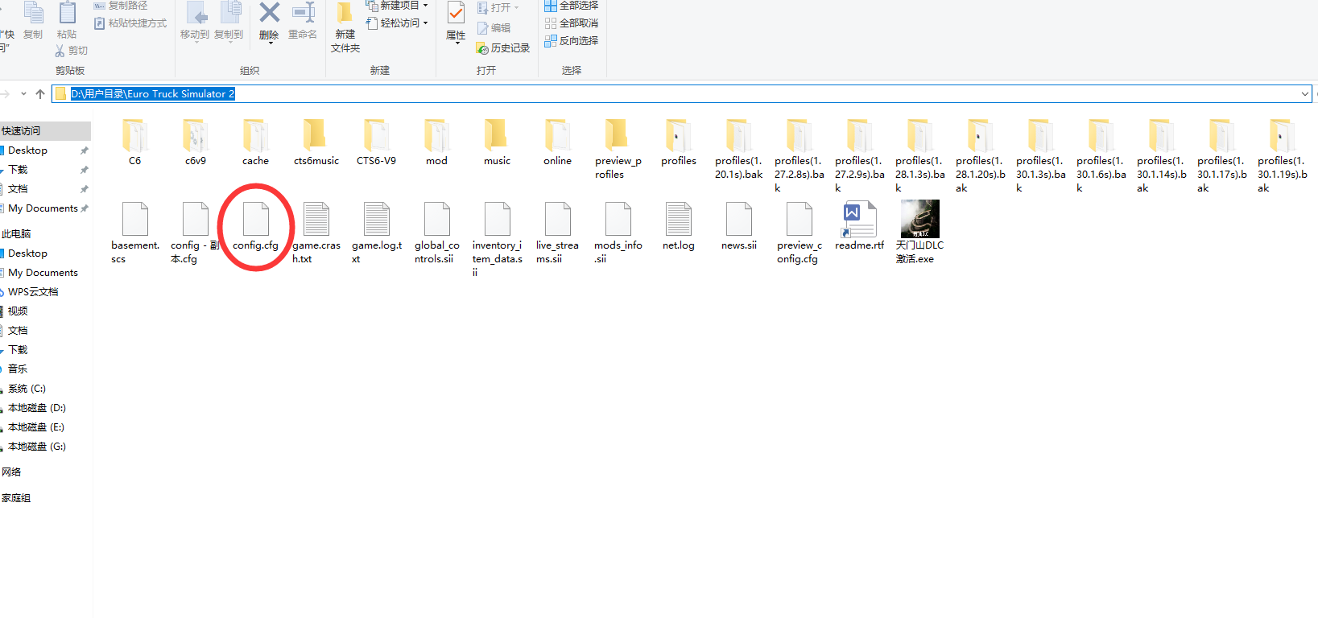Select the mod folder
This screenshot has width=1318, height=618.
(x=436, y=142)
